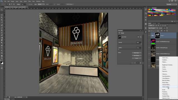Select the Pen tool

pos(2,46)
